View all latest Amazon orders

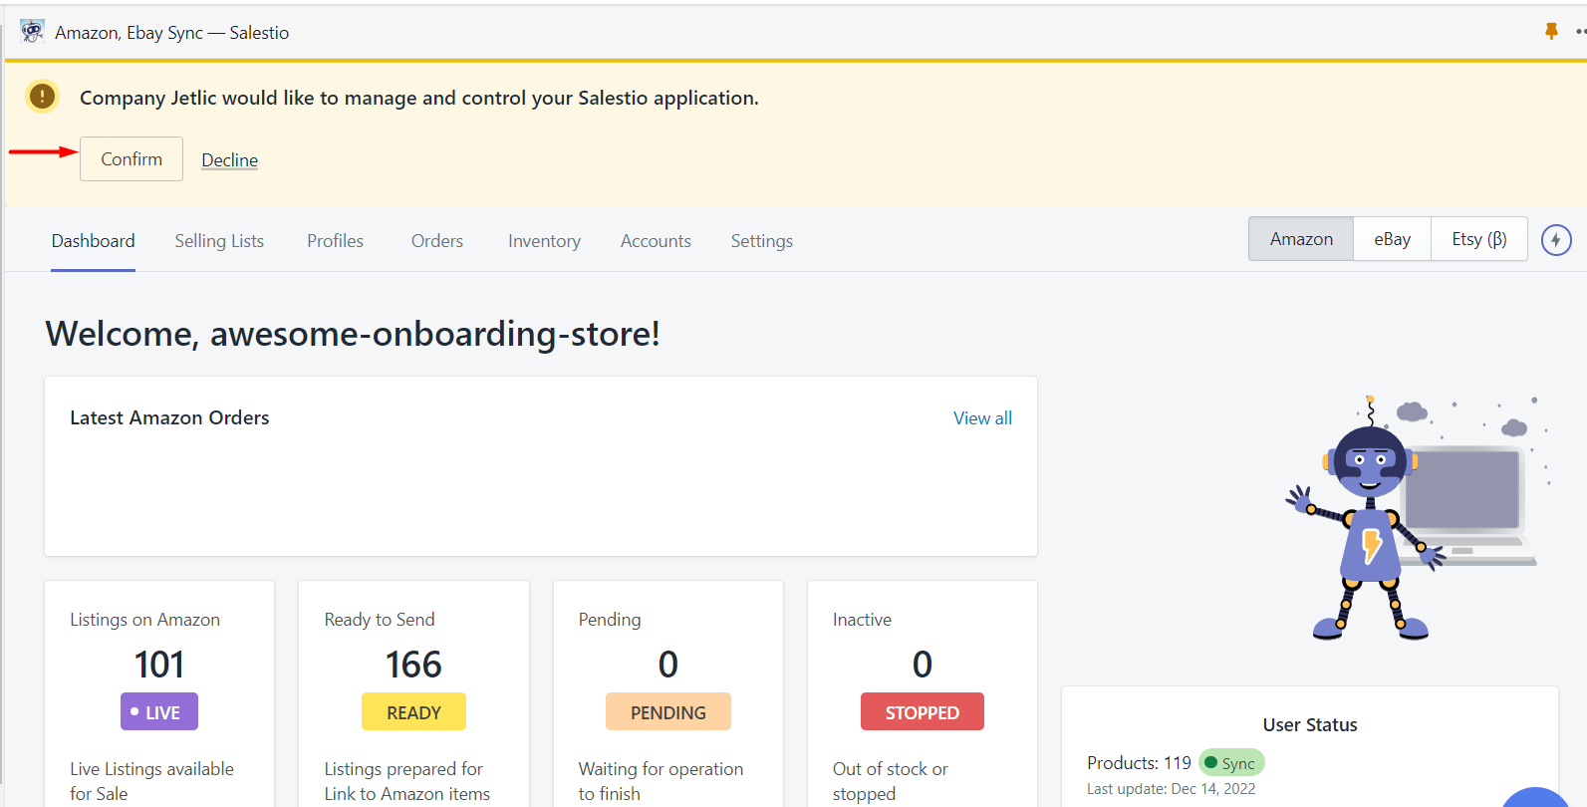982,418
